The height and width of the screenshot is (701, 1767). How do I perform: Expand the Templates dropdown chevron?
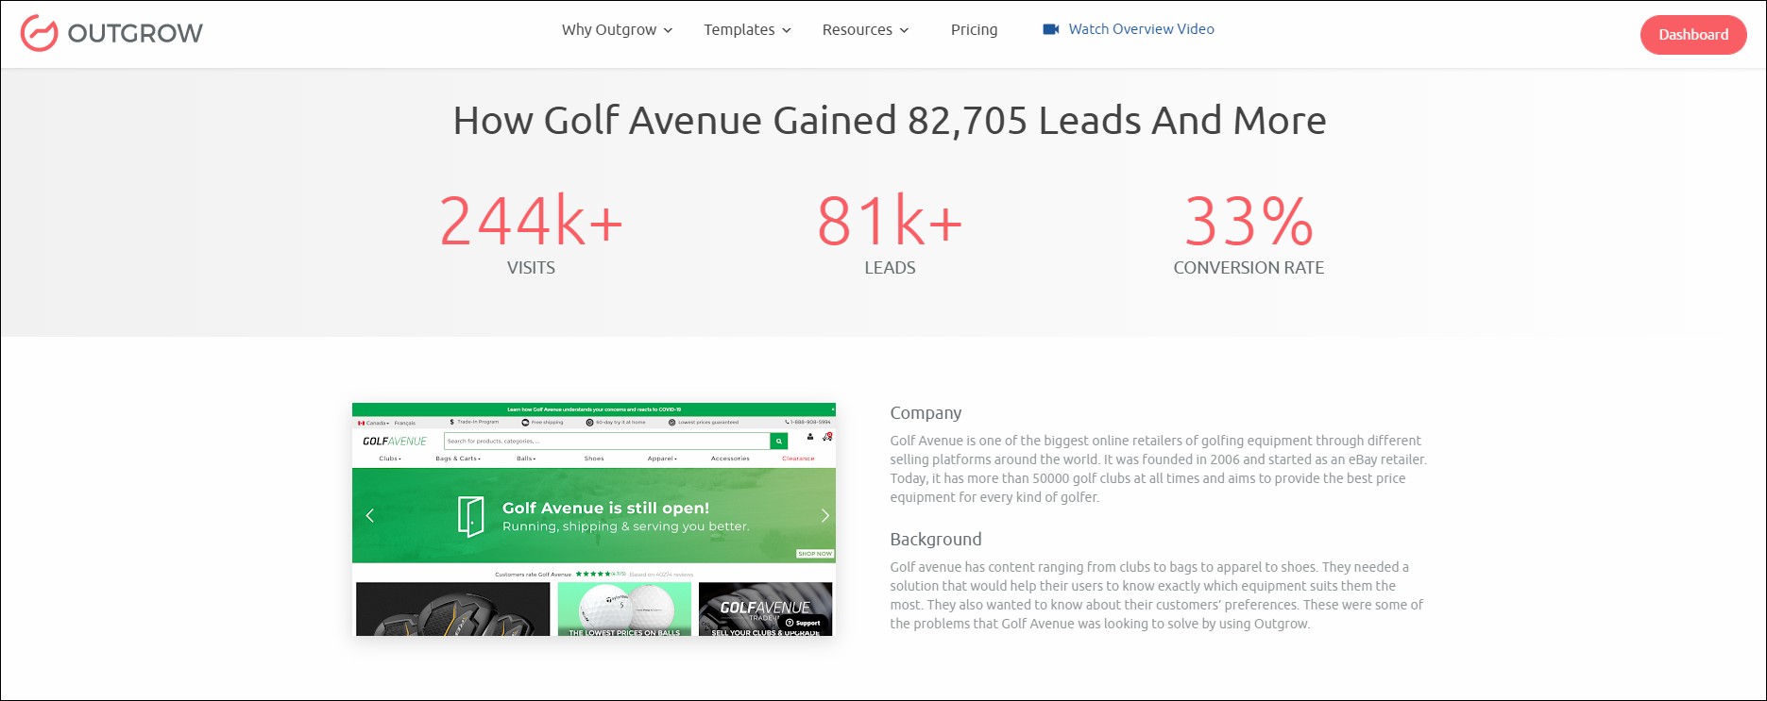(786, 30)
